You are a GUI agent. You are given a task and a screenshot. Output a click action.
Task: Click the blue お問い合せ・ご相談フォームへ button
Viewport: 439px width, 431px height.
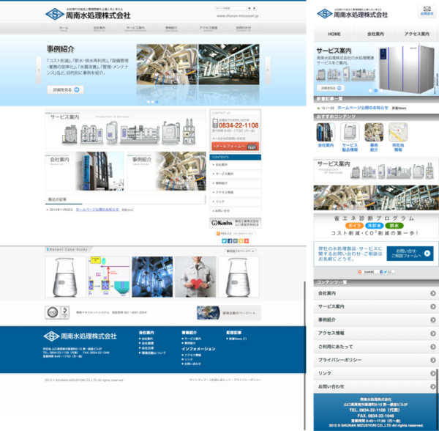pyautogui.click(x=410, y=254)
